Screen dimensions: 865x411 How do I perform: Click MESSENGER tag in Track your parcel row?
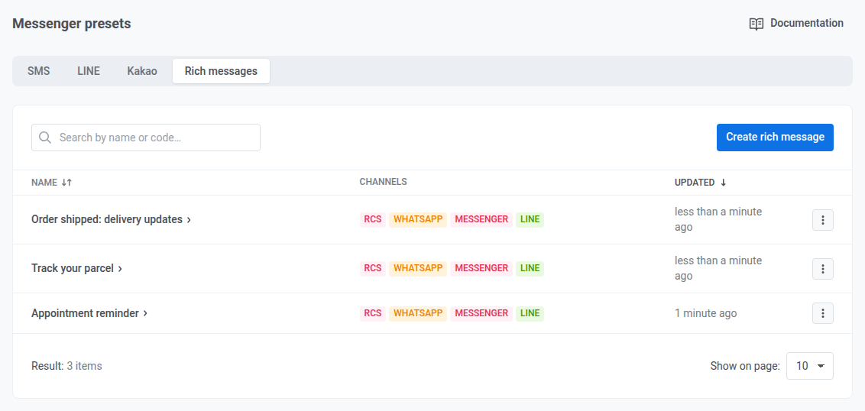pyautogui.click(x=481, y=268)
